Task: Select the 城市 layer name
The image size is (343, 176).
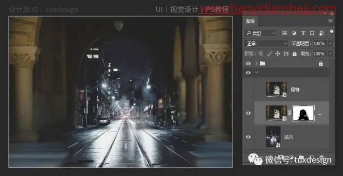Action: click(289, 137)
